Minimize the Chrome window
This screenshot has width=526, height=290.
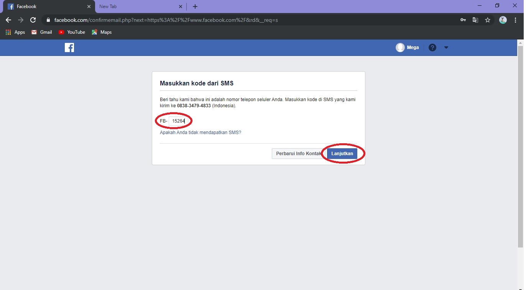[x=480, y=6]
